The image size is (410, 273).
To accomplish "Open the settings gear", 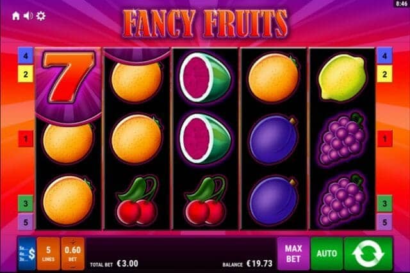I will [41, 16].
